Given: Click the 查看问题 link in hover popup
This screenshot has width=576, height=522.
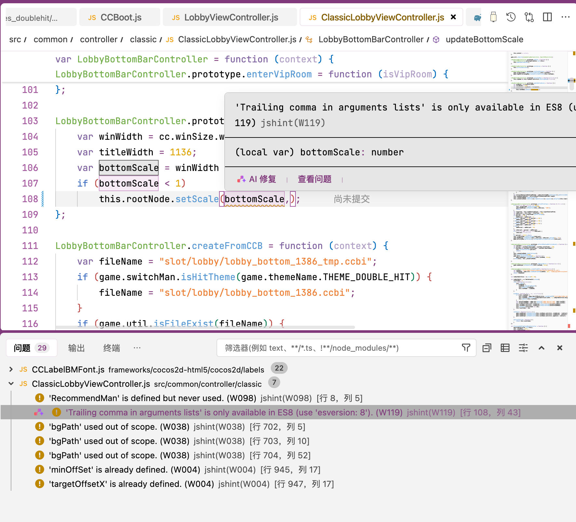Looking at the screenshot, I should click(x=314, y=179).
